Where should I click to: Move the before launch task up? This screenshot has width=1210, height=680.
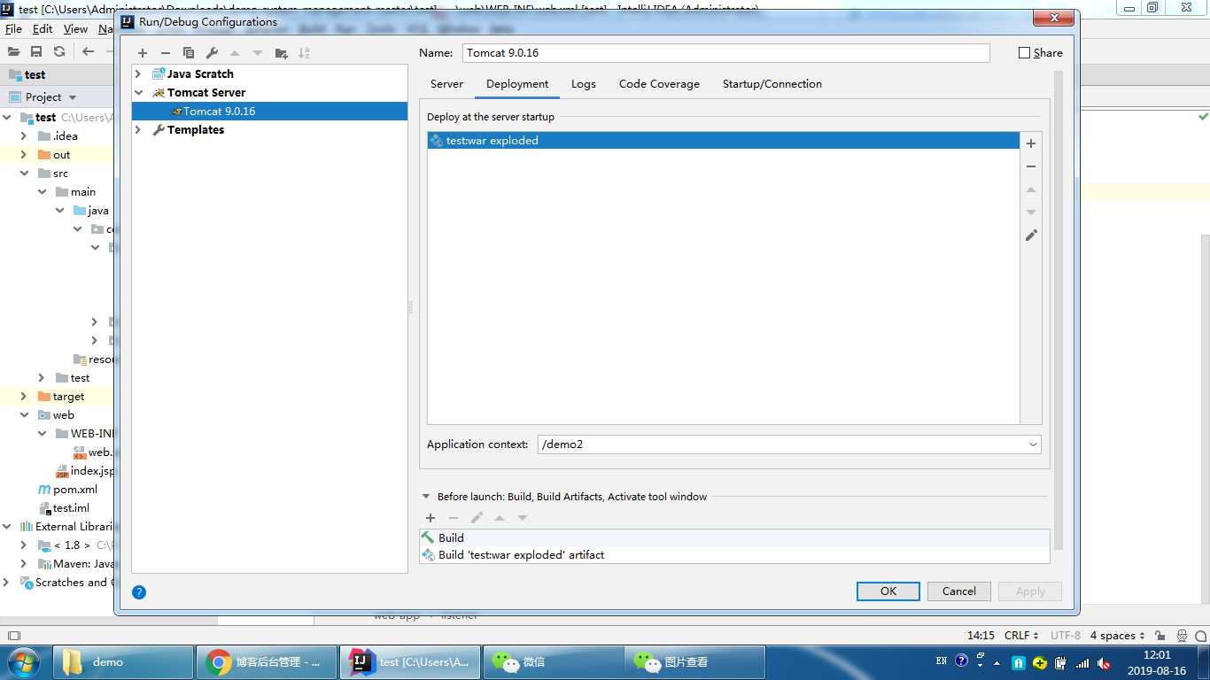(x=500, y=518)
